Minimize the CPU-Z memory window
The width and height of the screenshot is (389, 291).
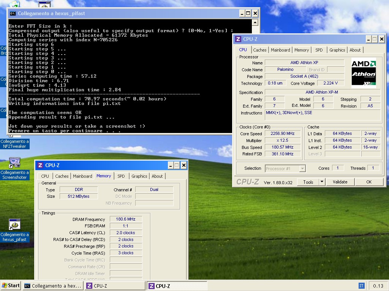[171, 165]
